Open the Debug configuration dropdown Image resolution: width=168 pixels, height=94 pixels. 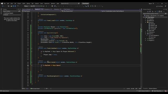pyautogui.click(x=27, y=6)
